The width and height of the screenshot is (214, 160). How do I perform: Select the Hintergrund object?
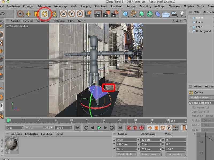coord(203,31)
